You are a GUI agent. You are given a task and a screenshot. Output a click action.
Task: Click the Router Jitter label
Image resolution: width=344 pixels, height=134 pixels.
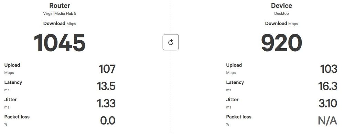[10, 100]
